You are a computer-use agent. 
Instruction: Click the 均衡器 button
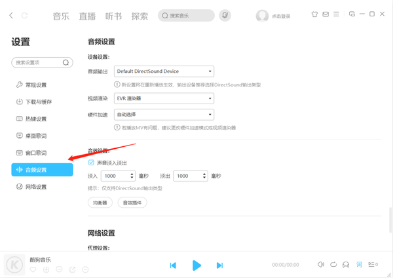coord(100,203)
